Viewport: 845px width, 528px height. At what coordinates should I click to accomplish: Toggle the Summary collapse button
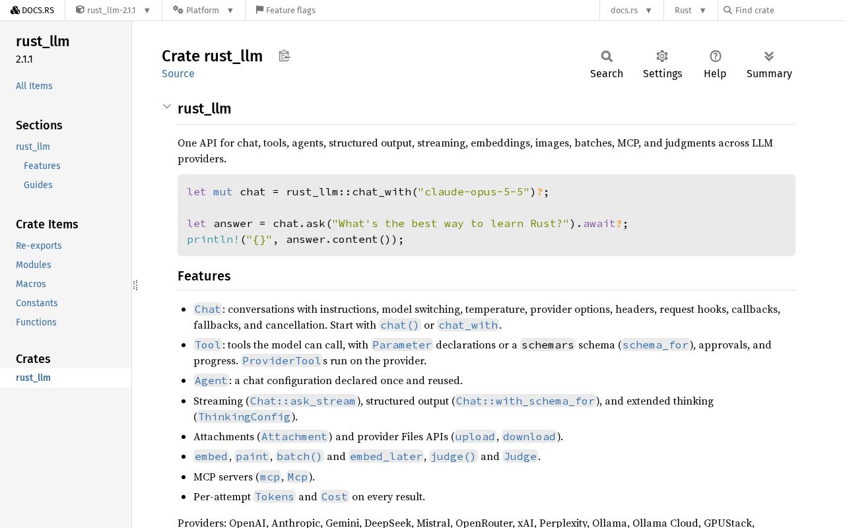coord(769,65)
